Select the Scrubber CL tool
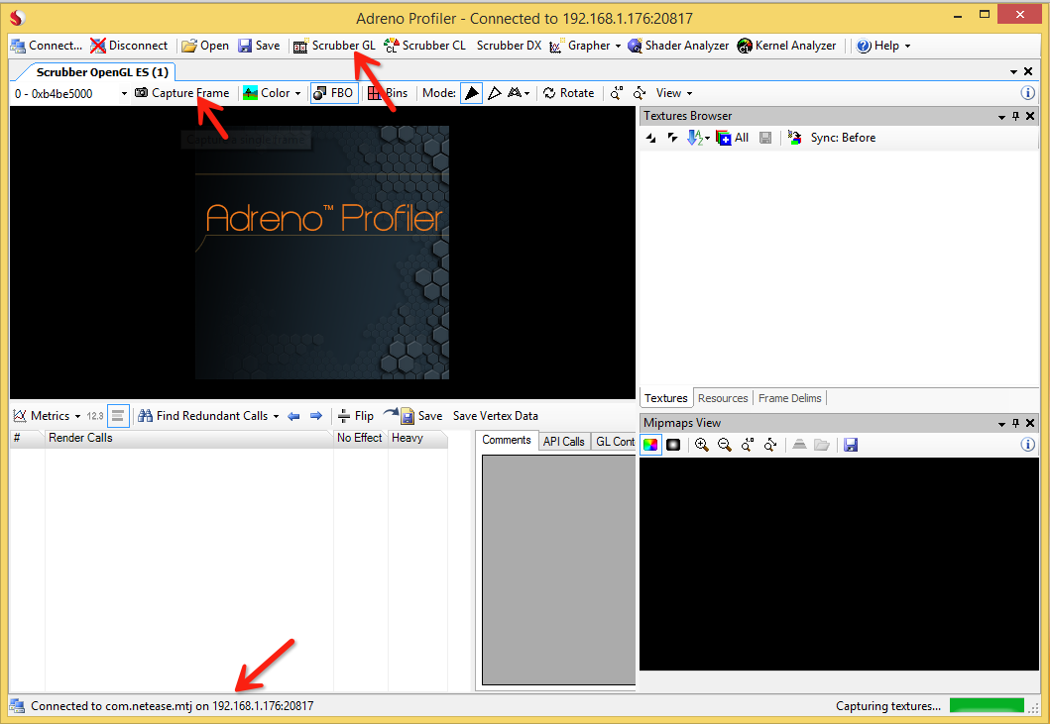 coord(425,45)
